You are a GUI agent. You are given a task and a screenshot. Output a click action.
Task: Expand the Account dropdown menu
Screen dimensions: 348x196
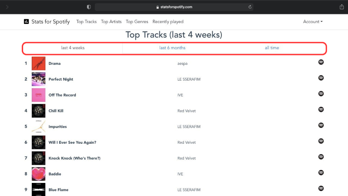313,21
